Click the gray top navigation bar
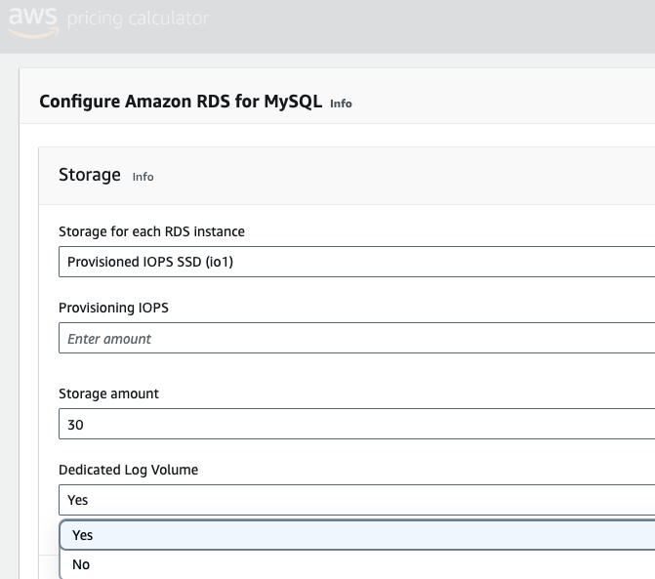The height and width of the screenshot is (579, 655). click(439, 24)
